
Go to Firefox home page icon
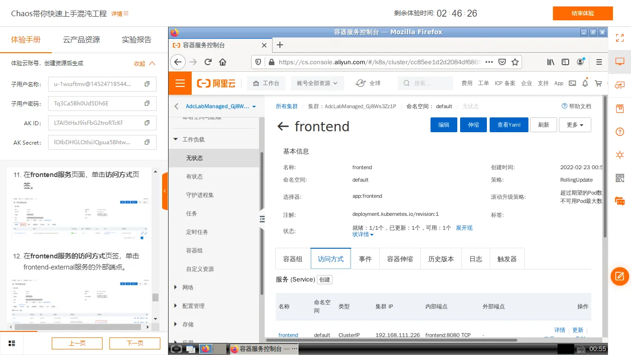click(223, 62)
